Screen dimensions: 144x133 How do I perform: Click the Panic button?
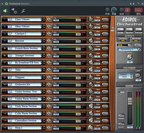point(121,115)
